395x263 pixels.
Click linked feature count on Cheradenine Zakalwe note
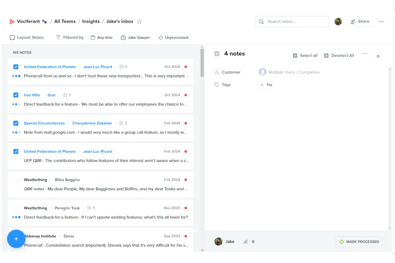(123, 123)
